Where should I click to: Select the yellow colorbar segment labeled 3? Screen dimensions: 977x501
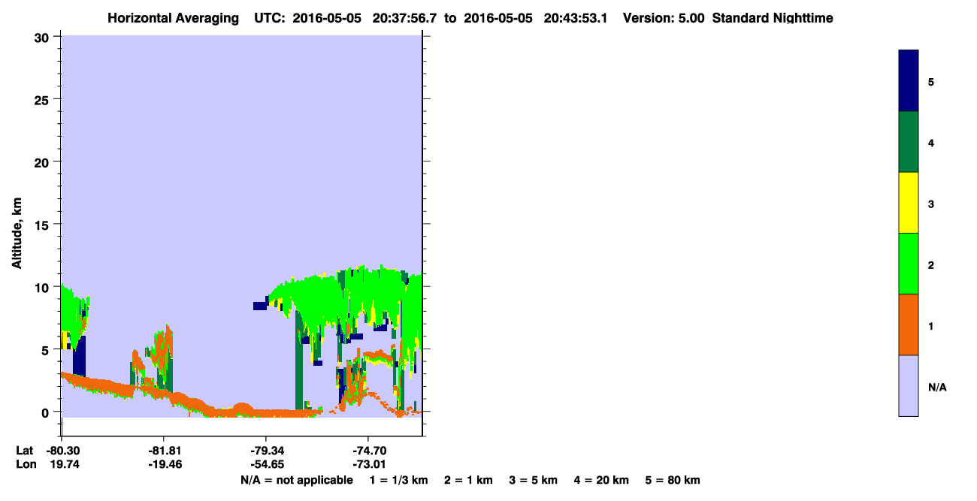[909, 203]
